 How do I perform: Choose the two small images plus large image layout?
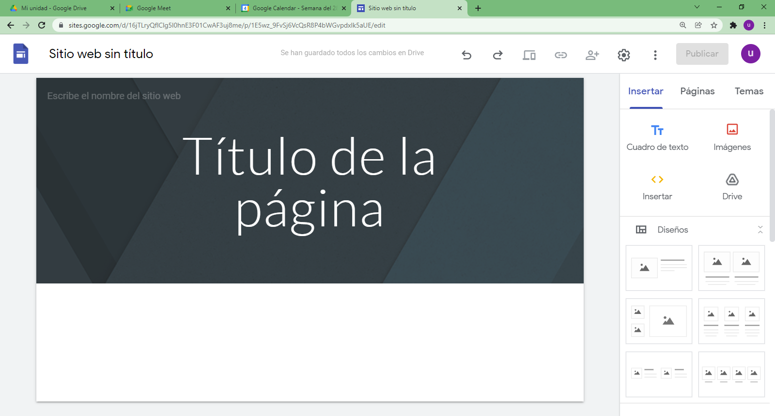[659, 321]
